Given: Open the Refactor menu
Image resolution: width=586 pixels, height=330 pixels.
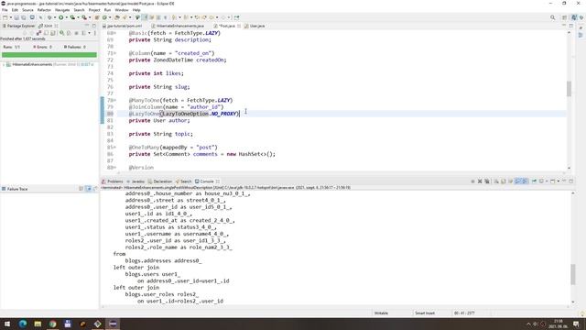Looking at the screenshot, I should tap(44, 10).
